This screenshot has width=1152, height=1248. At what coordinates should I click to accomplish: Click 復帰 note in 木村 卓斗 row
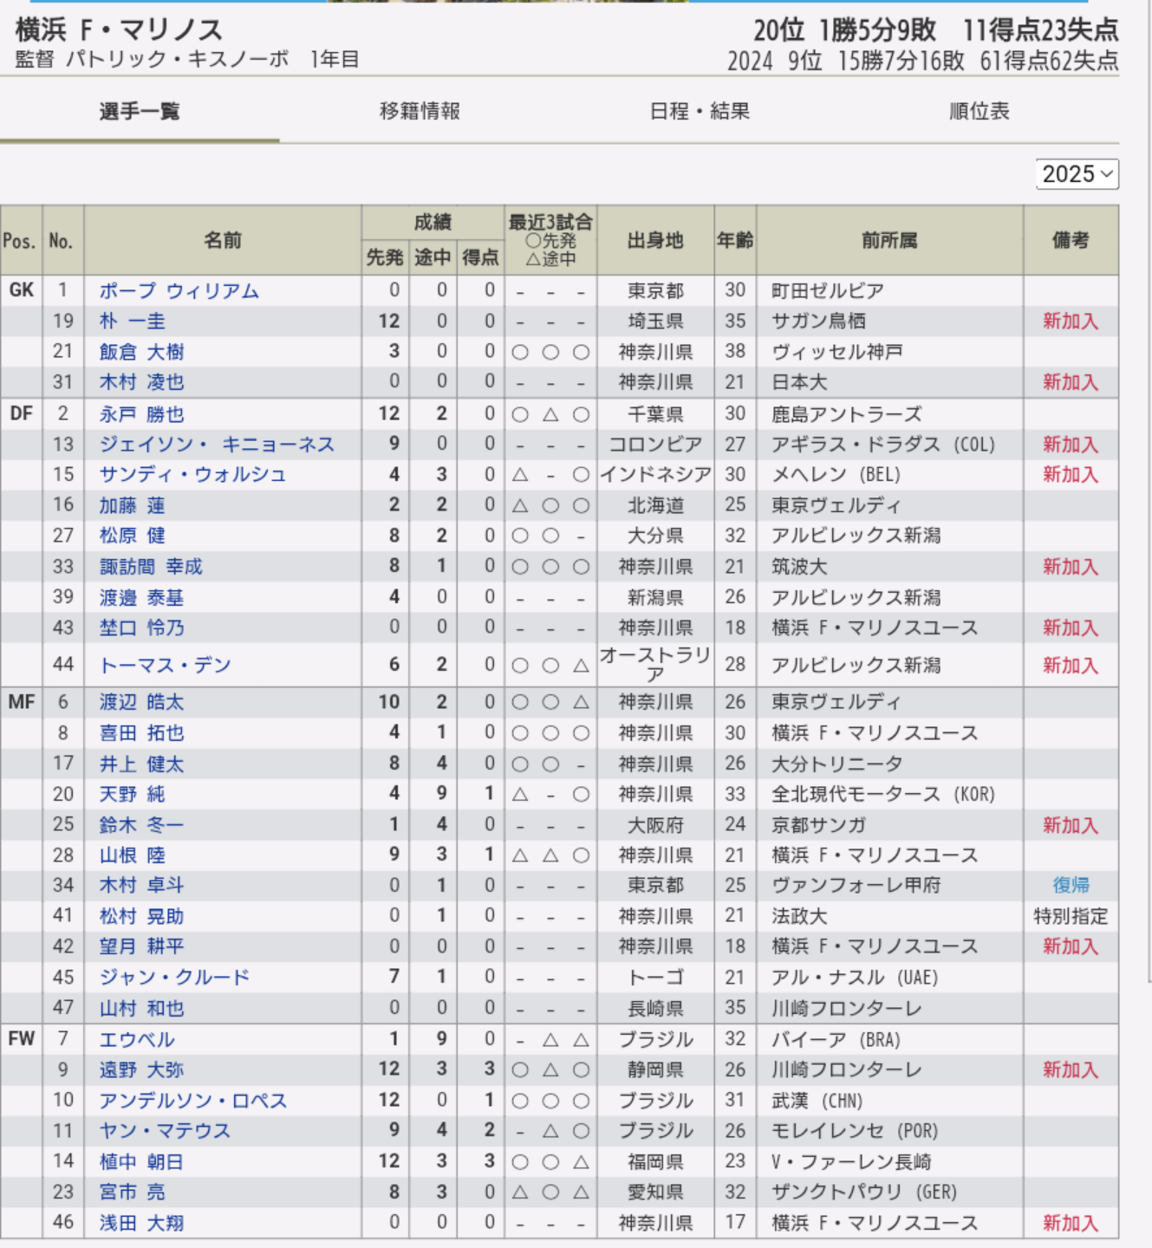(x=1071, y=886)
